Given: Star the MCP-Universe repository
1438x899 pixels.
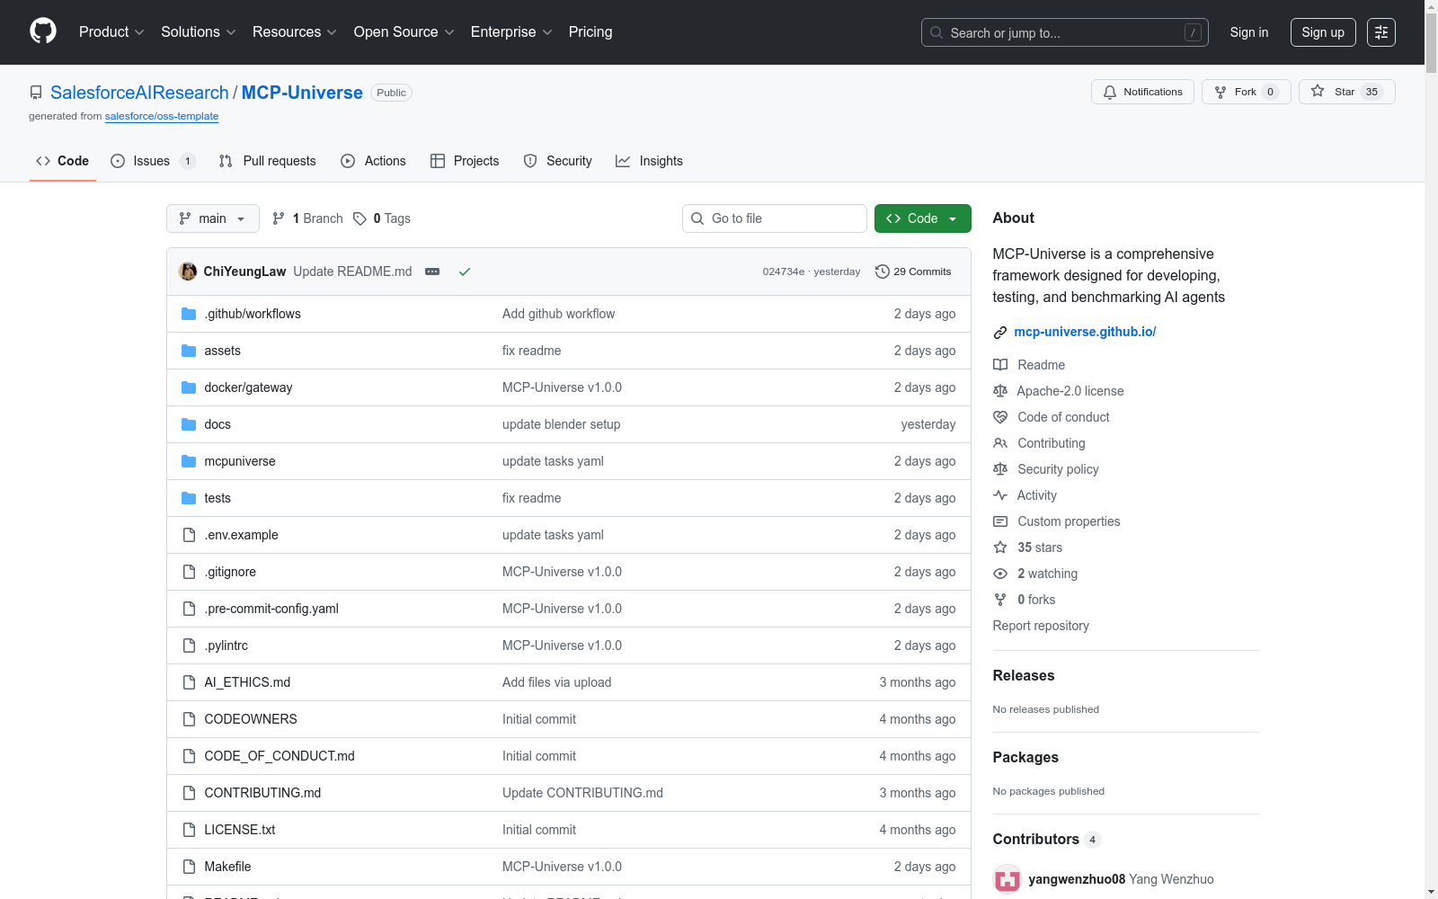Looking at the screenshot, I should tap(1346, 92).
